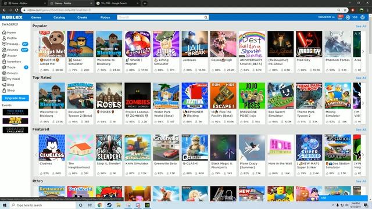Click the Roblox logo in the header
372x209 pixels.
coord(12,17)
